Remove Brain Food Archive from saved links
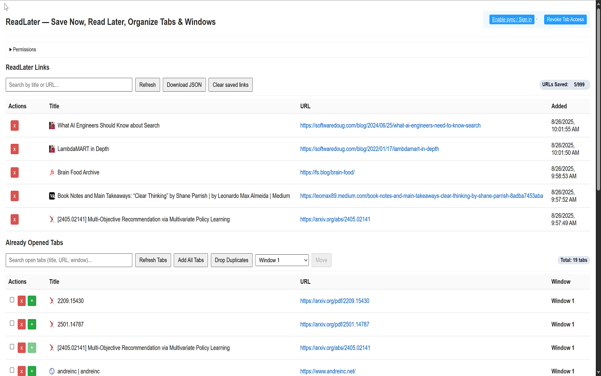 pyautogui.click(x=15, y=172)
